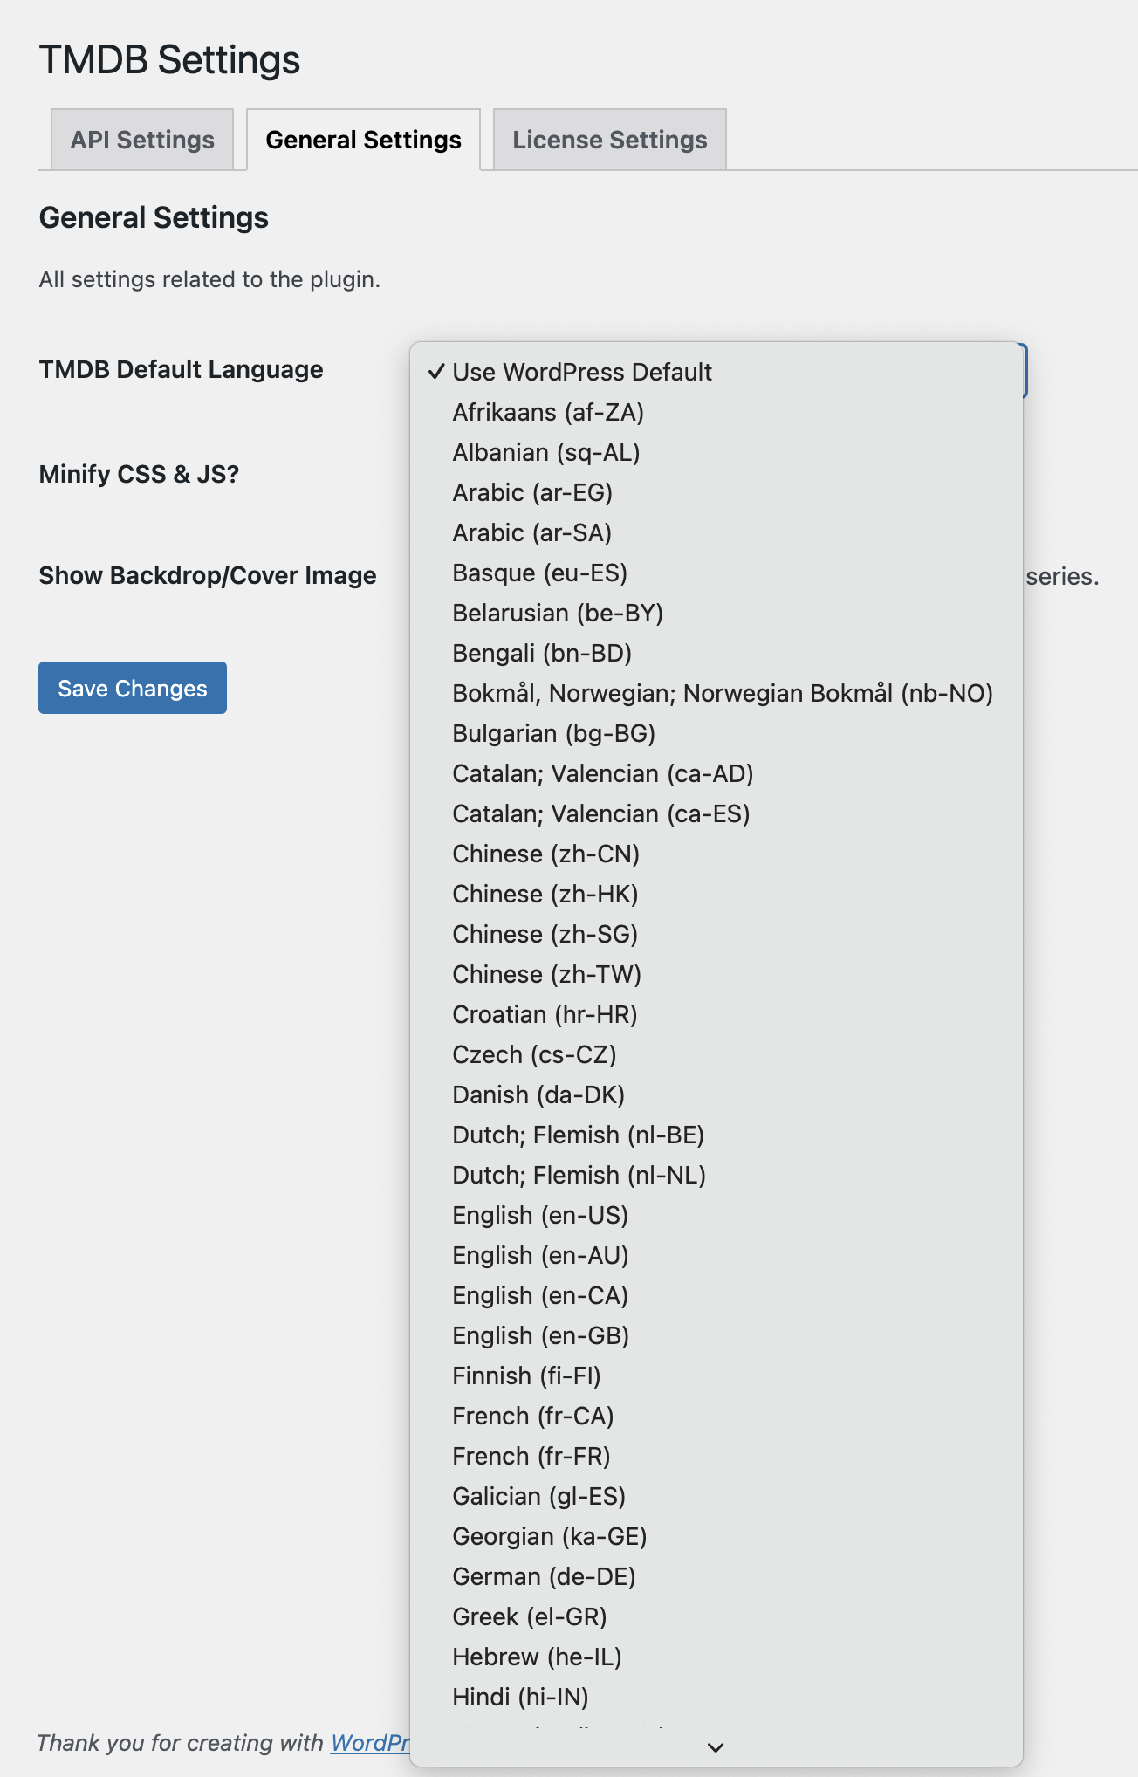Pick Norwegian Bokmål (nb-NO) language
This screenshot has height=1777, width=1138.
[716, 693]
